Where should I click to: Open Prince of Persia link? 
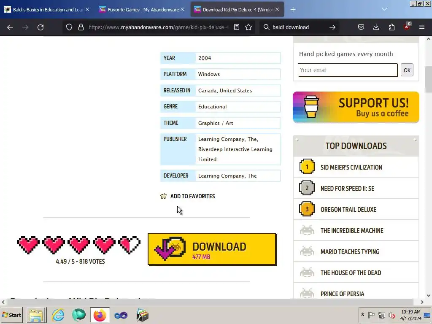pyautogui.click(x=343, y=294)
